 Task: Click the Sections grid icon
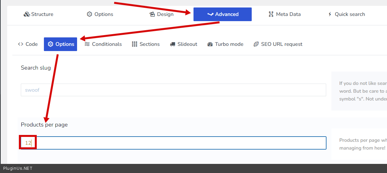click(x=134, y=44)
